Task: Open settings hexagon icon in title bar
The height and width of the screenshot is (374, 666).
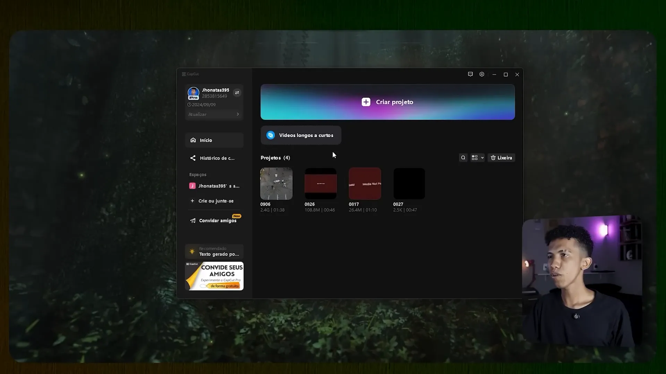Action: coord(482,74)
